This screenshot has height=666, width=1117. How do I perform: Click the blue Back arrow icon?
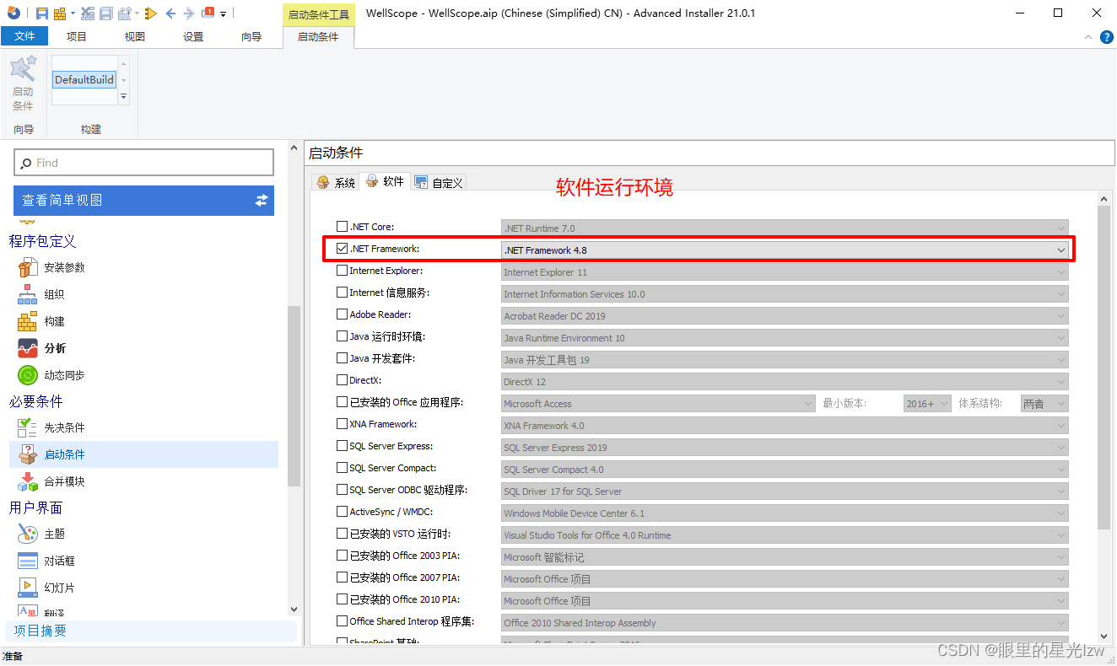(x=171, y=13)
